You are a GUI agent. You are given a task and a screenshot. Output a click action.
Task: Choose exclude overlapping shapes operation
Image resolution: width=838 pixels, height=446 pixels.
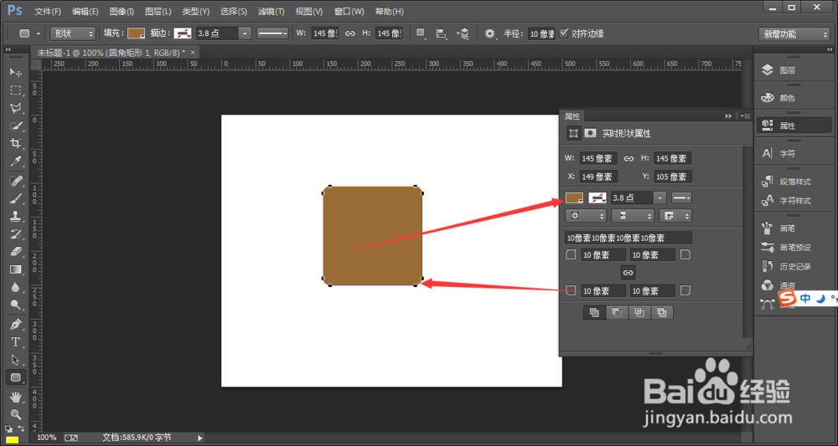pyautogui.click(x=662, y=313)
